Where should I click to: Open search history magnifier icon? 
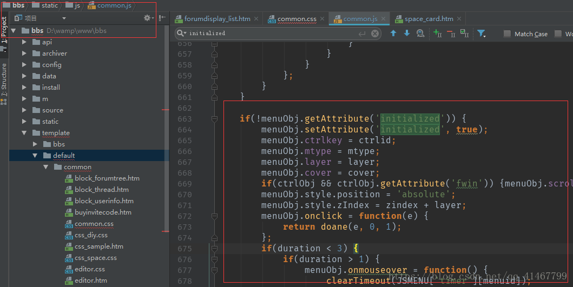point(181,33)
